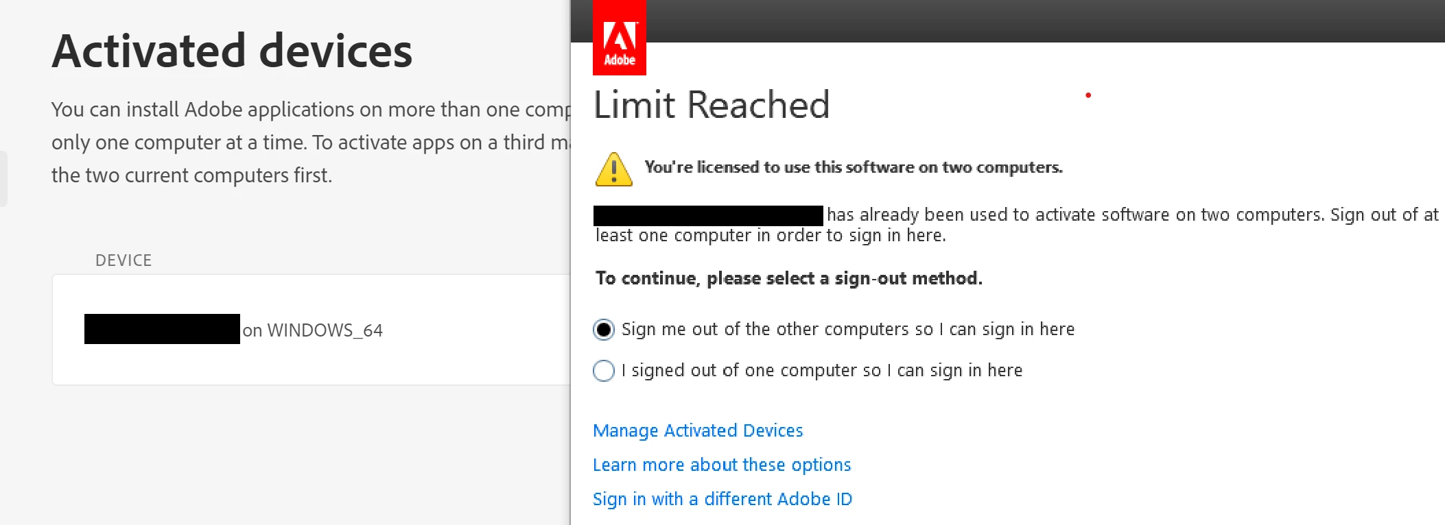Follow 'Sign in with a different Adobe ID'
This screenshot has height=525, width=1445.
[x=722, y=499]
